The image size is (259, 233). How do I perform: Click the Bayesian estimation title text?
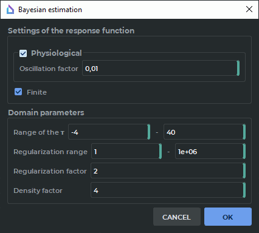coord(50,10)
